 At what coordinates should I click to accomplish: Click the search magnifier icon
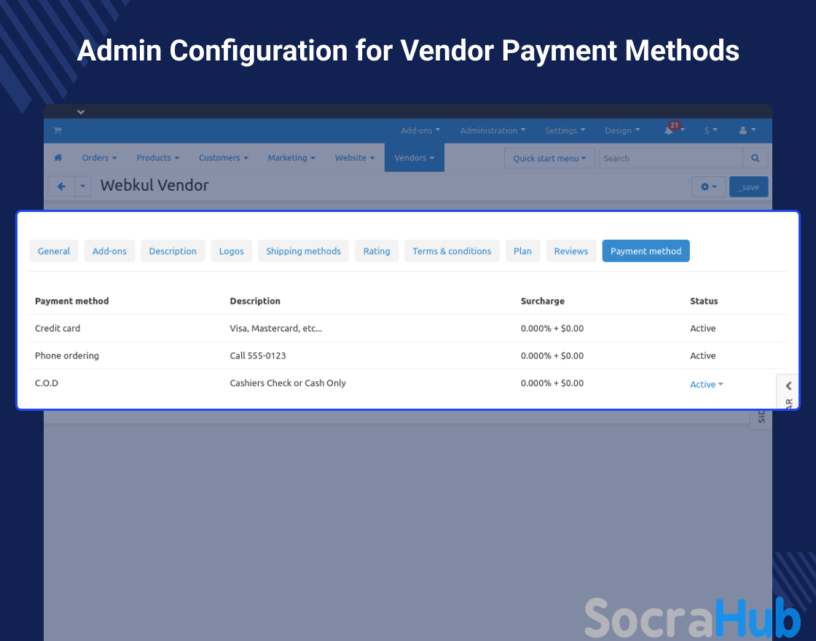[x=755, y=158]
